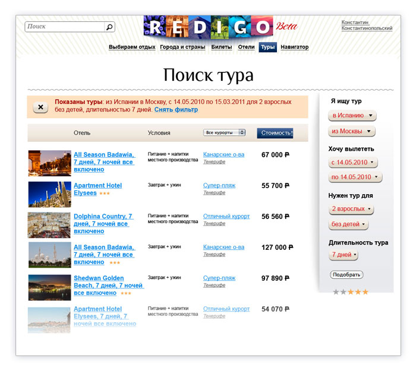Click the REDIGO logo
Image resolution: width=416 pixels, height=384 pixels.
click(208, 26)
